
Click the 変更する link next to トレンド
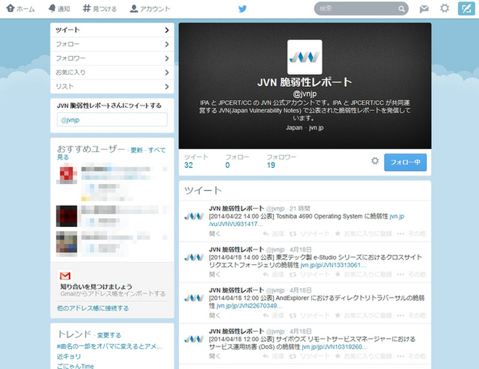[109, 335]
